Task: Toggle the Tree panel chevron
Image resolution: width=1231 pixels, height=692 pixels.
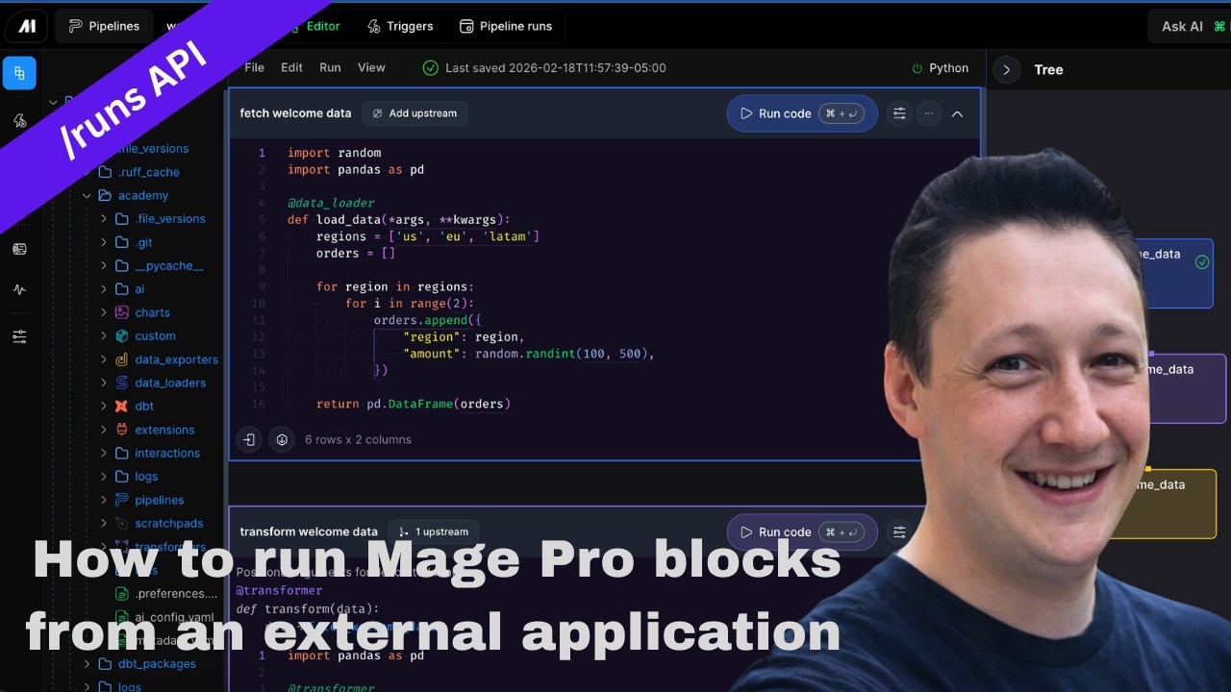Action: click(x=1006, y=69)
